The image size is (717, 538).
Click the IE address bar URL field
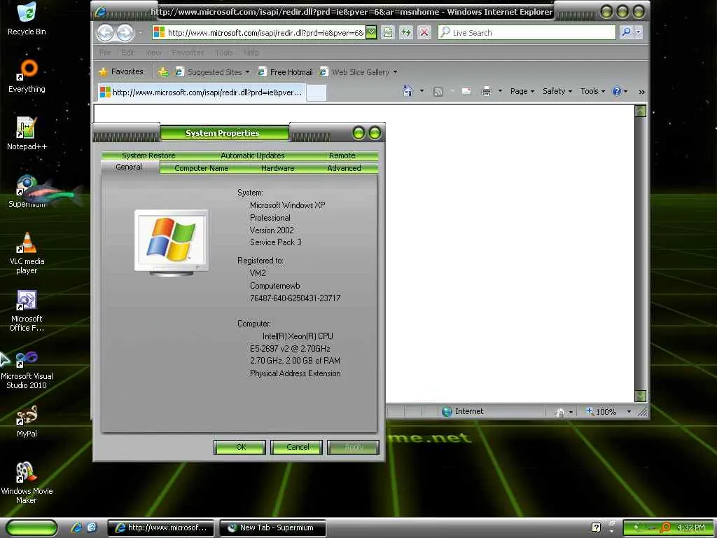click(265, 32)
